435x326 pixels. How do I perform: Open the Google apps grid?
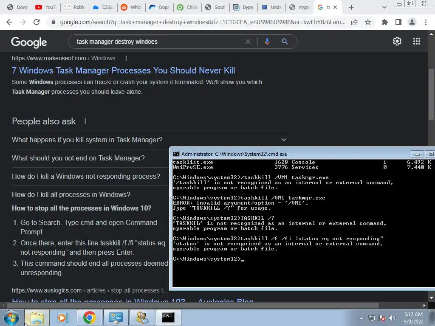tap(417, 41)
